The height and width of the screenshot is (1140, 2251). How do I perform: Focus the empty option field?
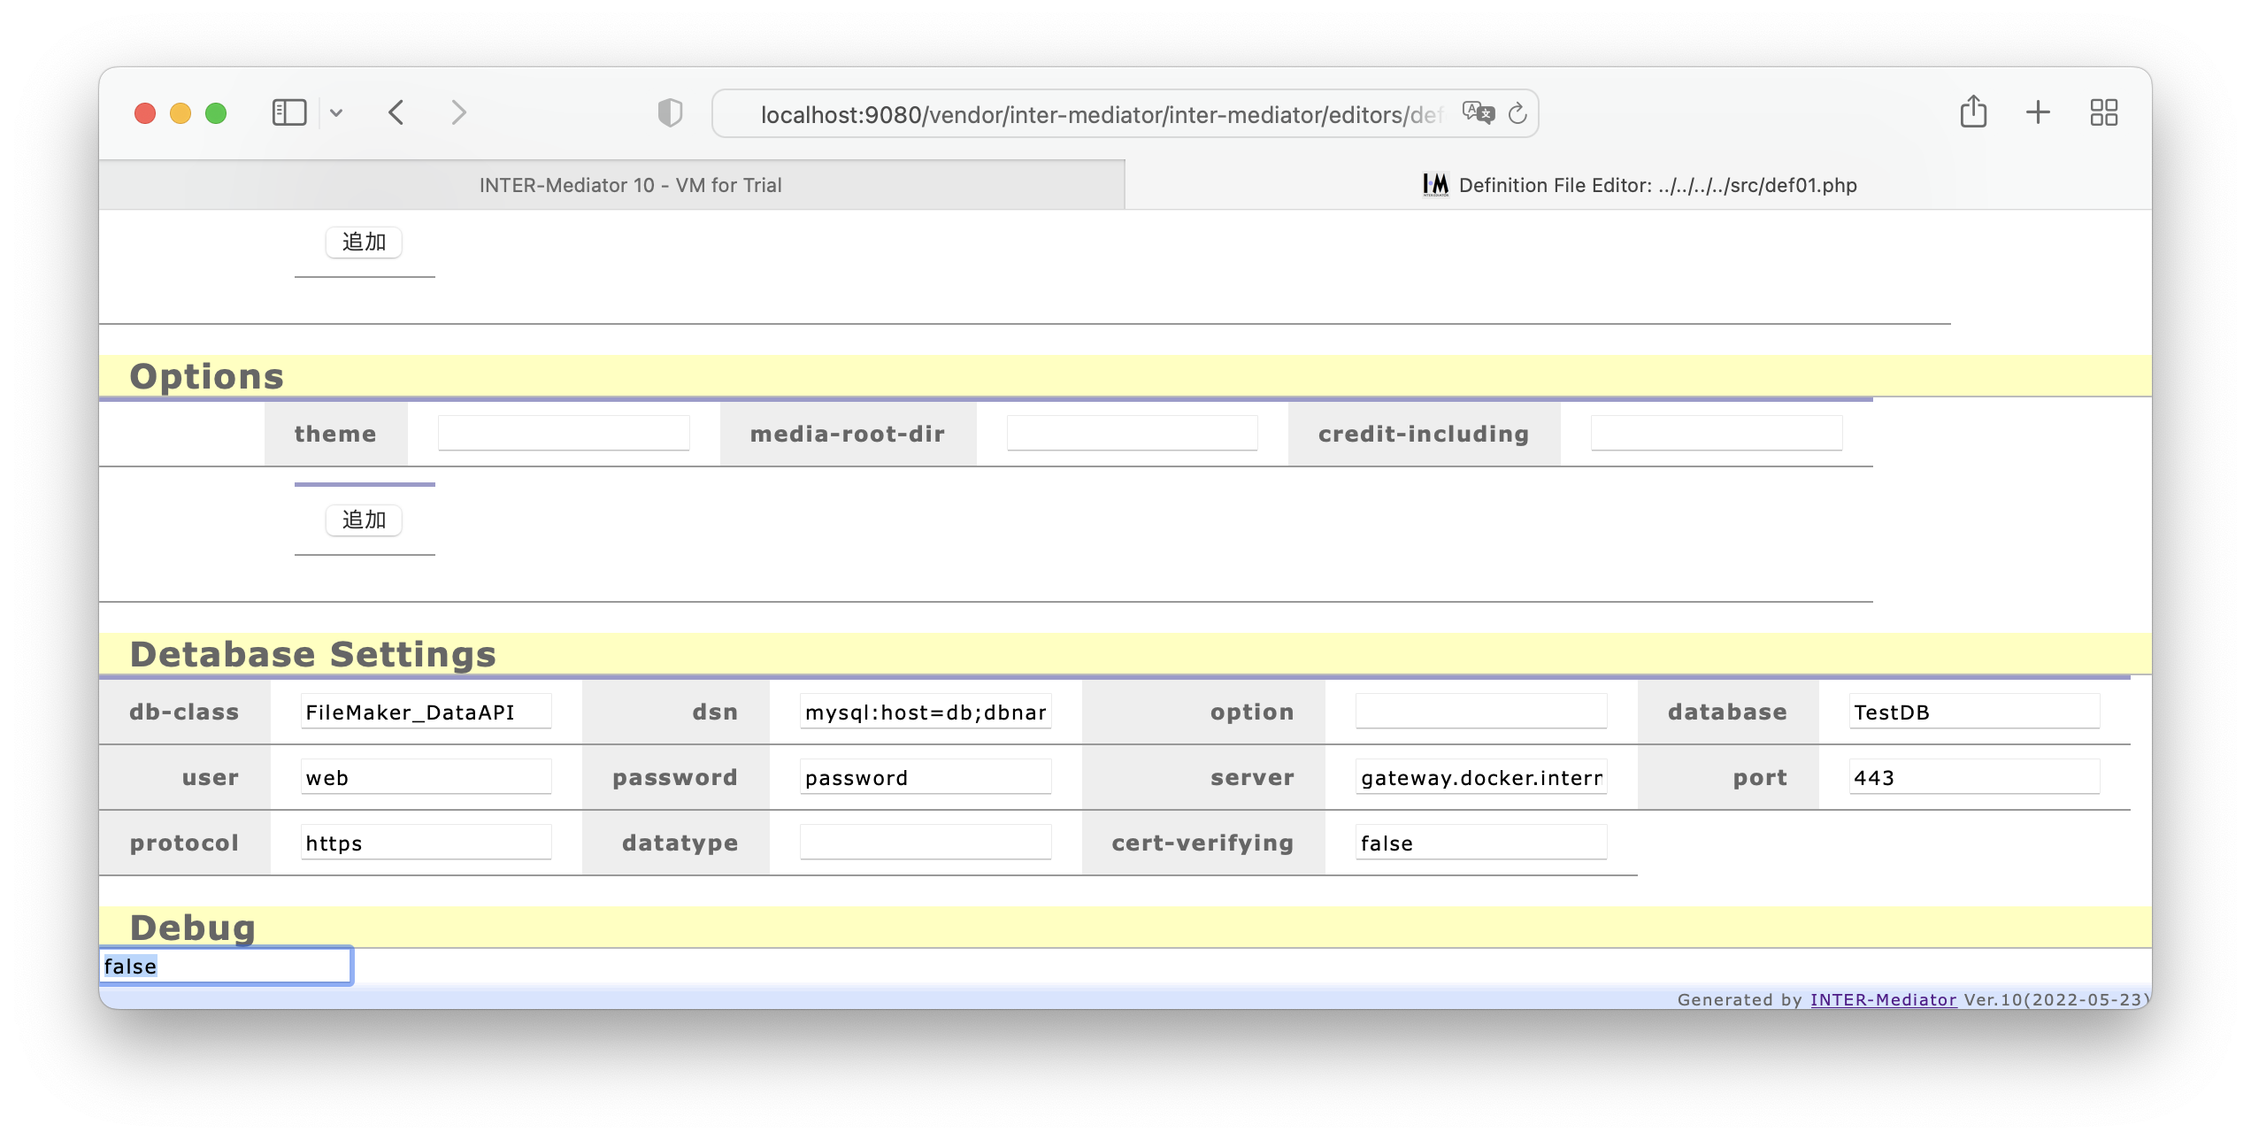[x=1481, y=712]
